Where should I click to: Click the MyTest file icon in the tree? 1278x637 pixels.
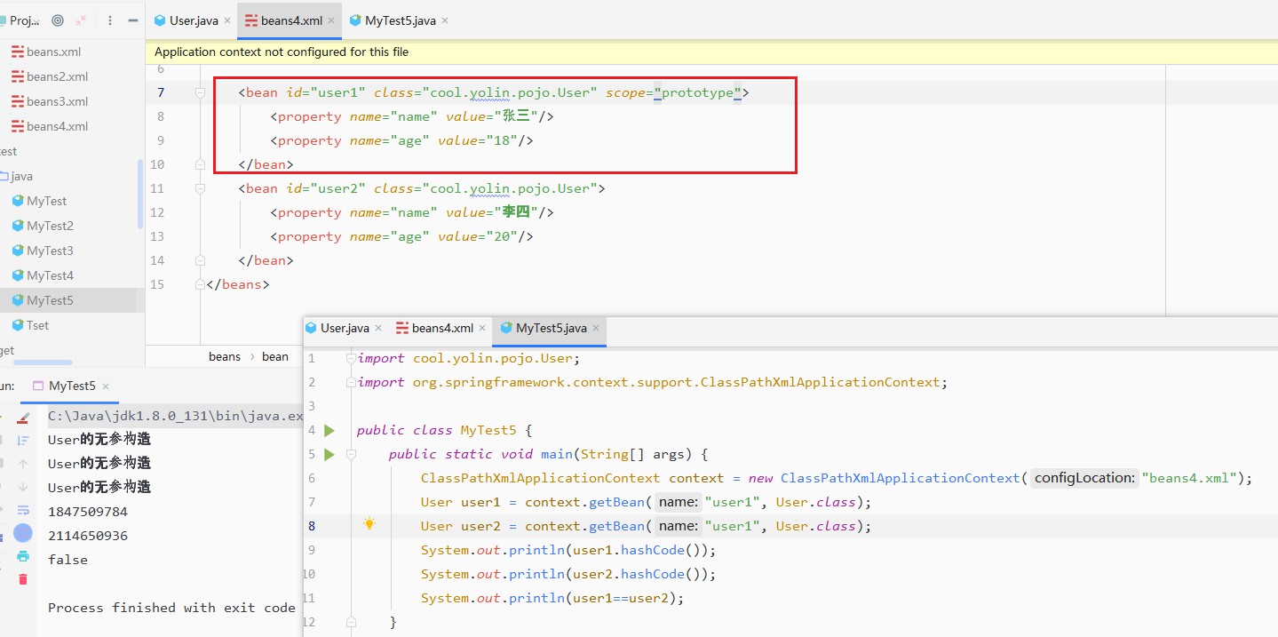pyautogui.click(x=18, y=201)
